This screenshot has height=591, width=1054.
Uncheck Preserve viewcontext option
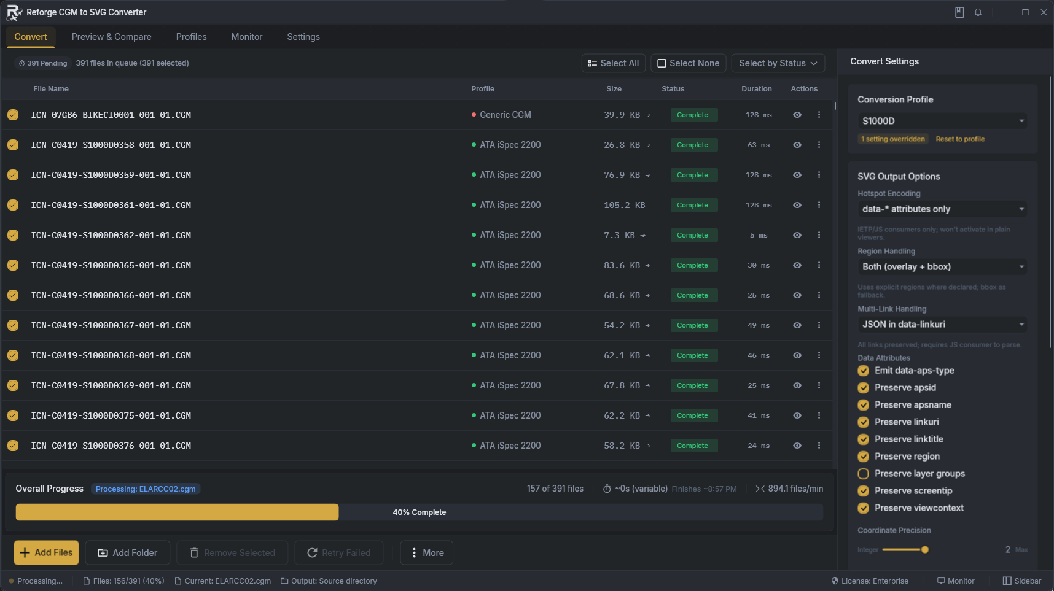(x=863, y=508)
